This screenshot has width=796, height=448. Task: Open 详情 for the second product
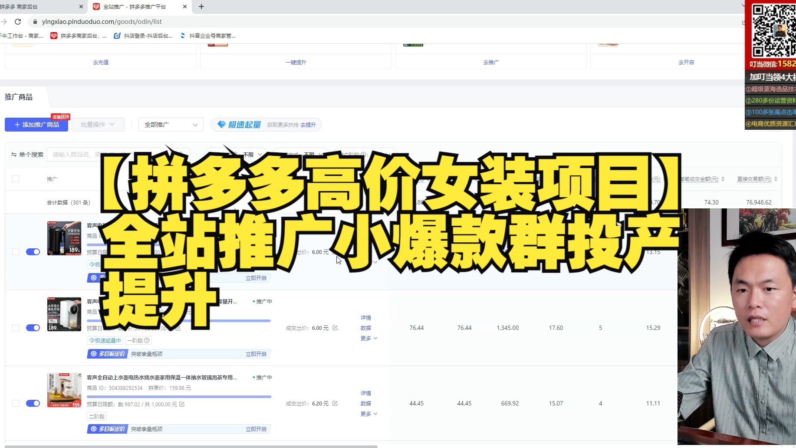pyautogui.click(x=366, y=318)
